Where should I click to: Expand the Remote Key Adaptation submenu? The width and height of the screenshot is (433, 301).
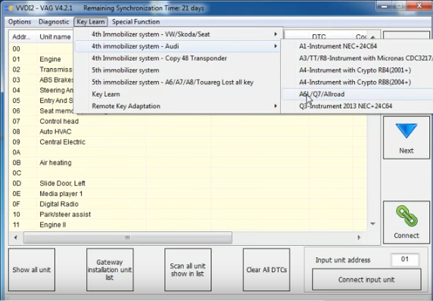(x=179, y=106)
